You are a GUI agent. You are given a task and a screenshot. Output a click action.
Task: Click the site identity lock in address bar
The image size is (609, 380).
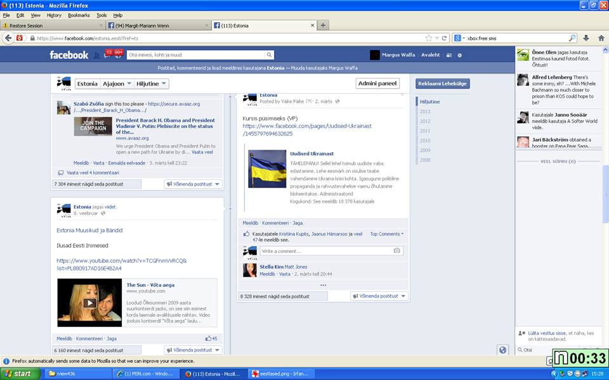point(32,38)
